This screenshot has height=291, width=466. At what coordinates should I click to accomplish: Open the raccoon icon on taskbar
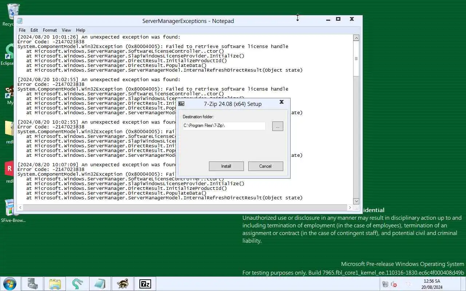(123, 284)
